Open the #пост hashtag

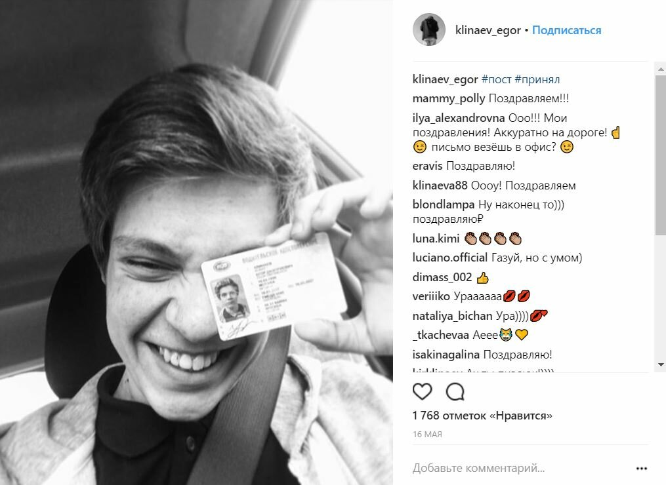click(x=496, y=79)
